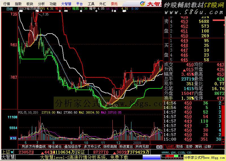The width and height of the screenshot is (226, 161).
Task: Switch to 增仓减仓 indicator tab
Action: [55, 147]
